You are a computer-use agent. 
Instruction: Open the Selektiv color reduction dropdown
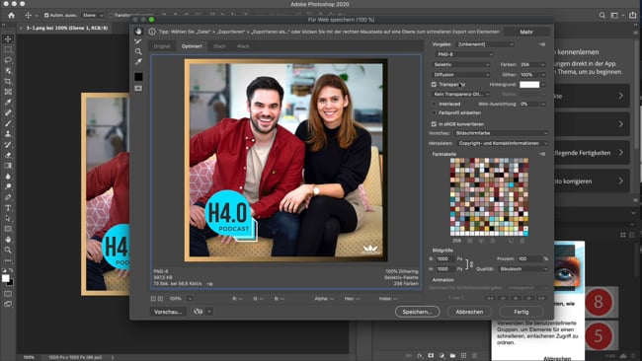pos(461,64)
